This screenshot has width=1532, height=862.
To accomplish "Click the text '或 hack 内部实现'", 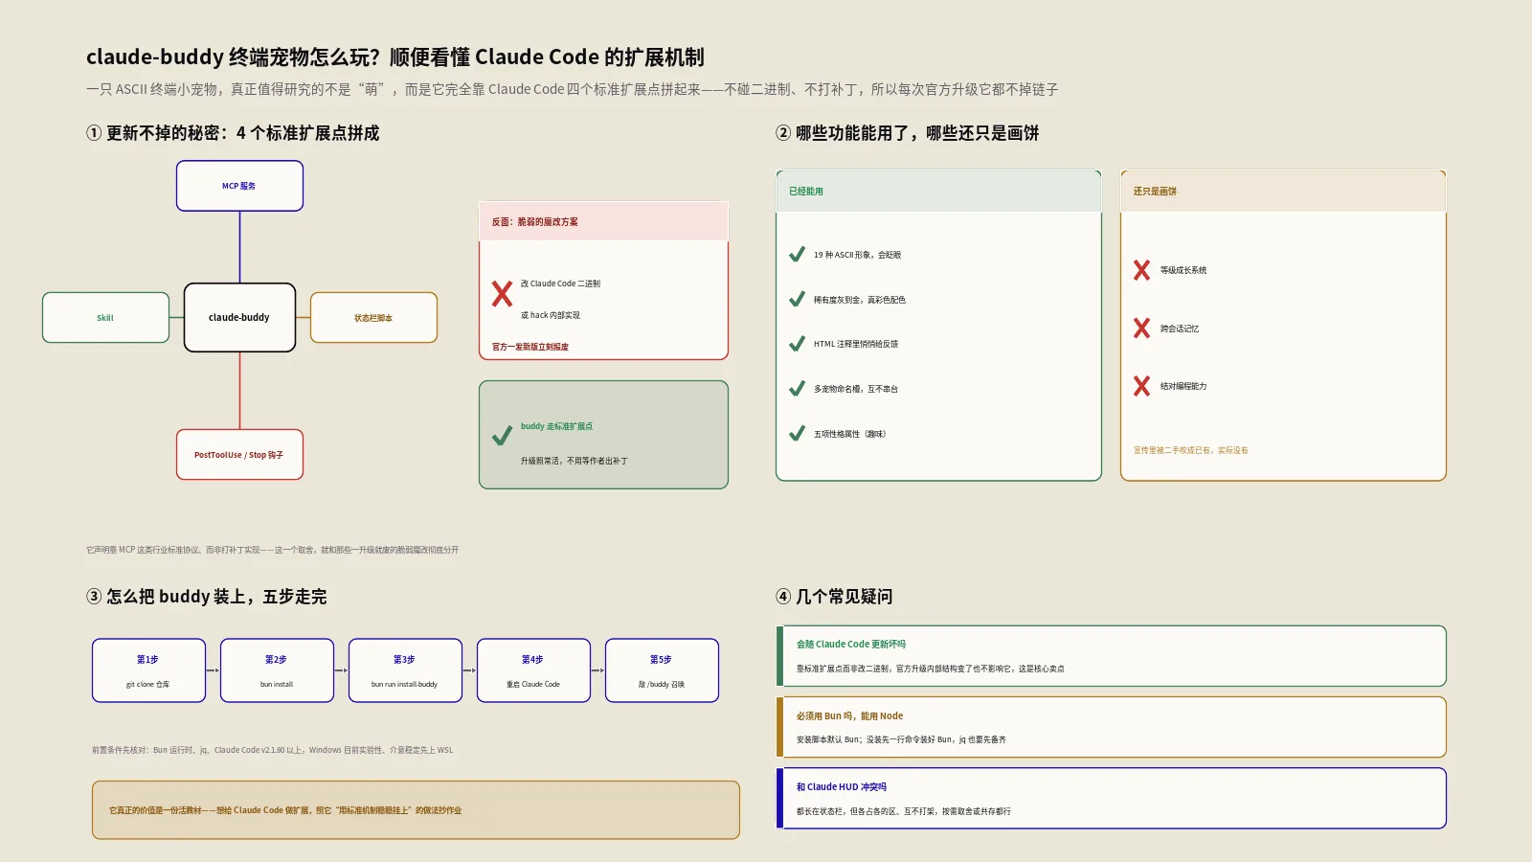I will click(550, 315).
